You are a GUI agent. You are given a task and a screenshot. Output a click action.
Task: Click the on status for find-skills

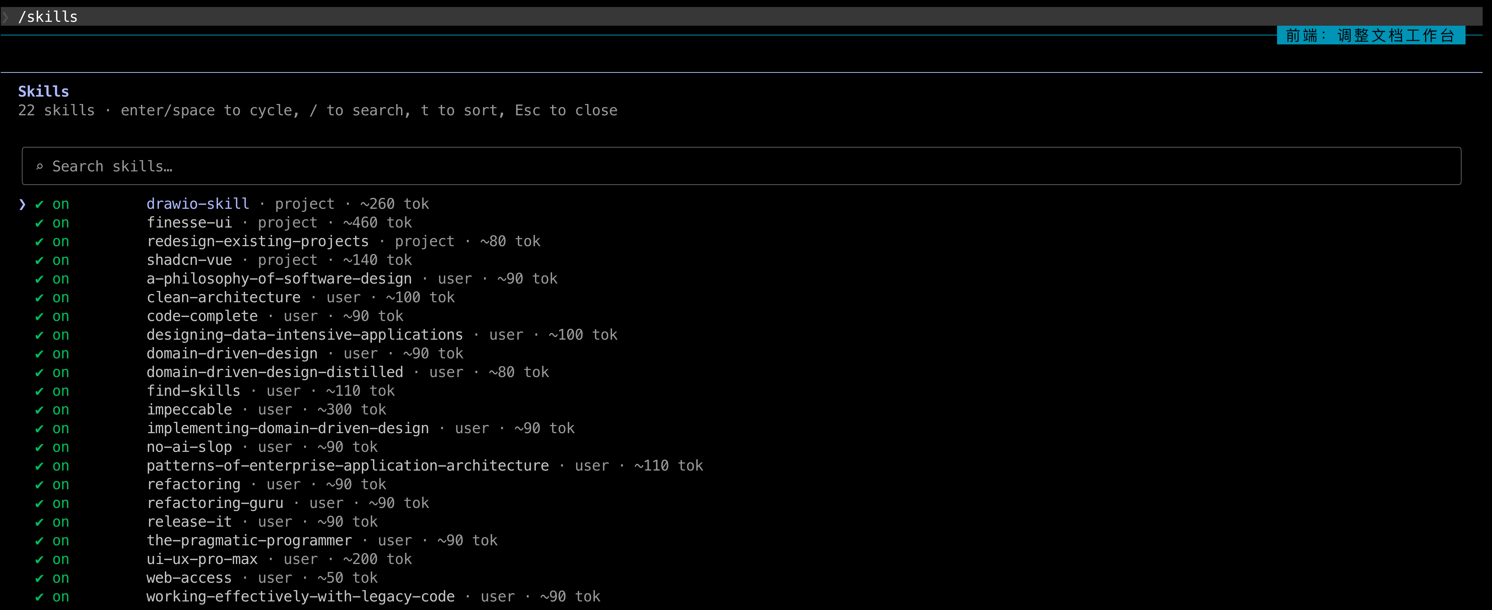point(61,391)
